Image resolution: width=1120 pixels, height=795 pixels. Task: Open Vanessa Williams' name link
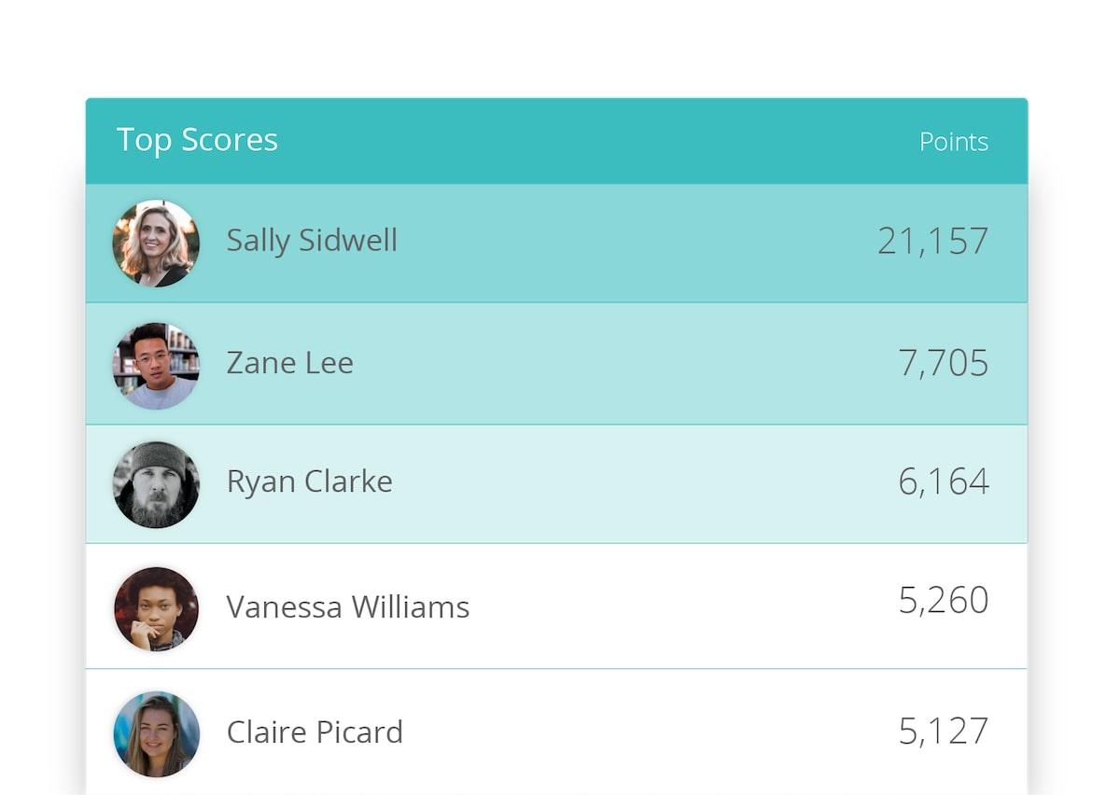click(347, 607)
